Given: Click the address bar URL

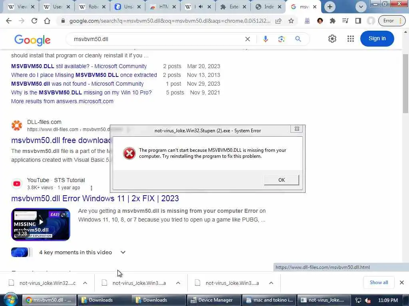Looking at the screenshot, I should (x=170, y=21).
